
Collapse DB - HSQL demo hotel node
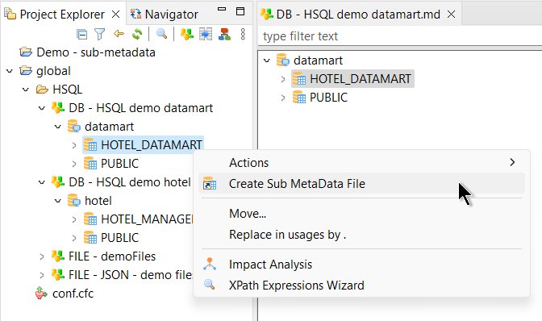[x=42, y=182]
